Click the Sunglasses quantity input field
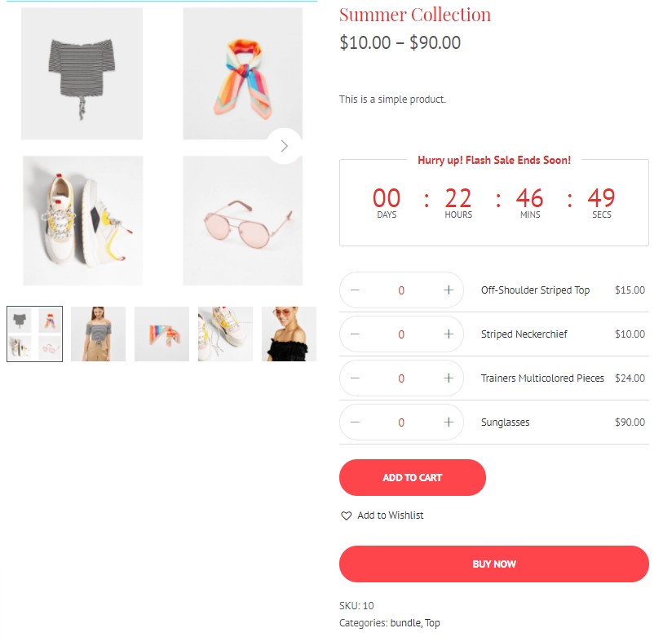Viewport: 663px width, 637px height. [401, 422]
